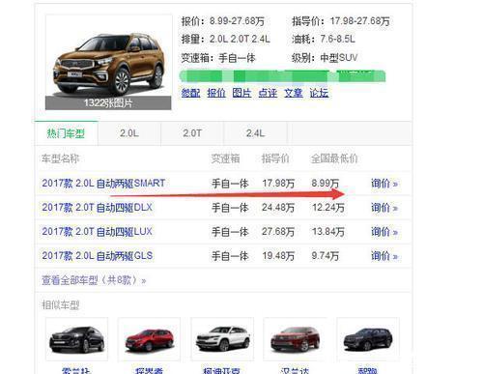This screenshot has height=374, width=483.
Task: Click 询价 for the LUX model row
Action: pyautogui.click(x=384, y=232)
